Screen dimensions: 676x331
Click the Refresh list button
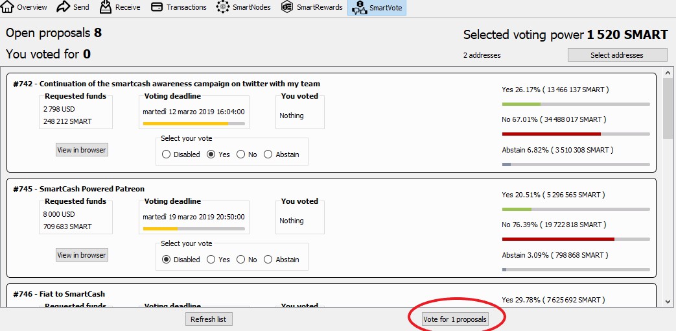click(209, 319)
